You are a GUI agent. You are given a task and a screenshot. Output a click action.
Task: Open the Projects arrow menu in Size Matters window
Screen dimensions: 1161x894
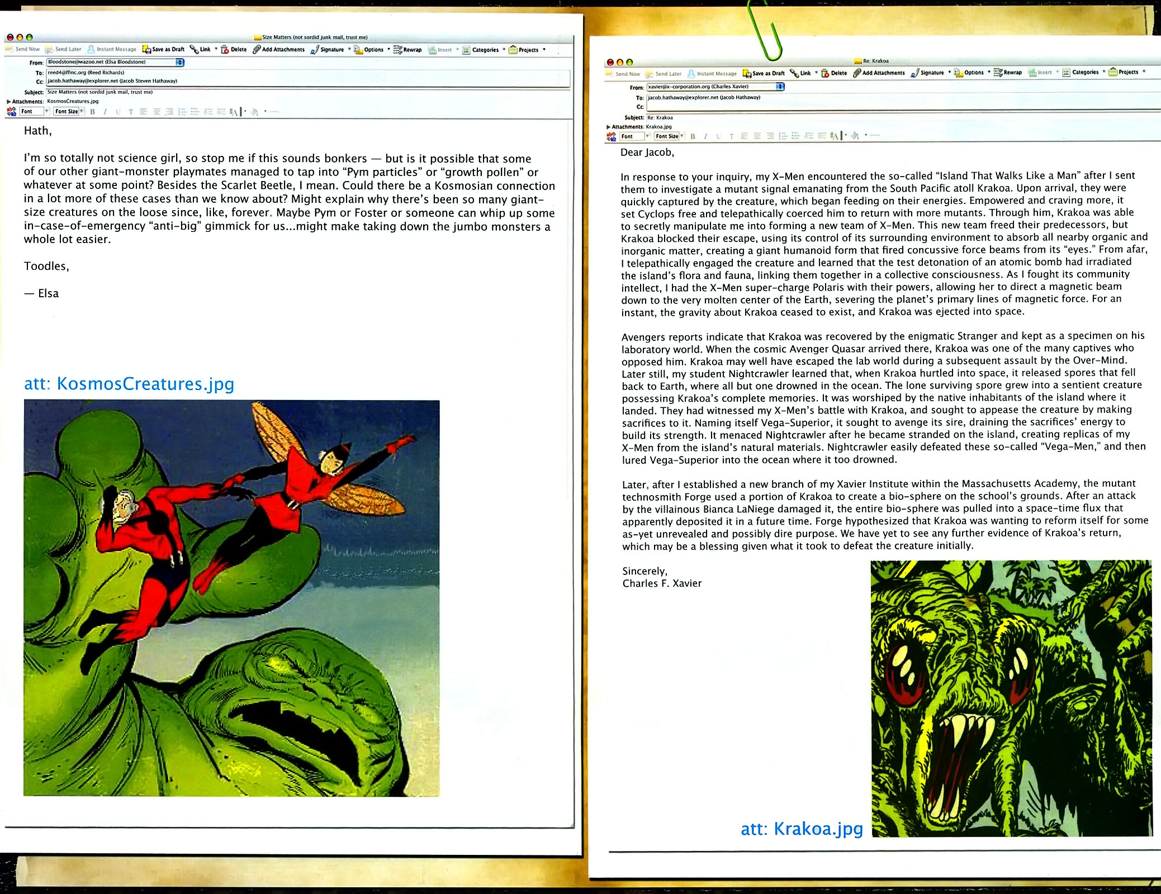click(544, 49)
